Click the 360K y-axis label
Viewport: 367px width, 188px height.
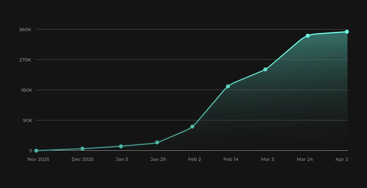pyautogui.click(x=26, y=29)
